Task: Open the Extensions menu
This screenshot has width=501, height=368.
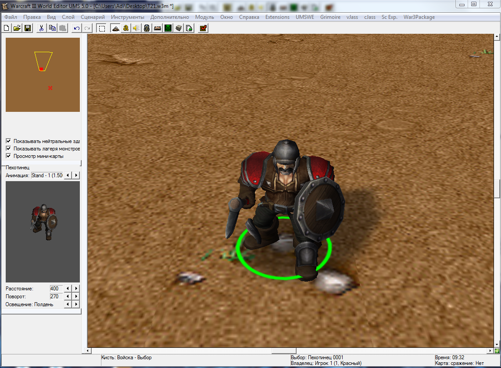Action: [x=277, y=17]
